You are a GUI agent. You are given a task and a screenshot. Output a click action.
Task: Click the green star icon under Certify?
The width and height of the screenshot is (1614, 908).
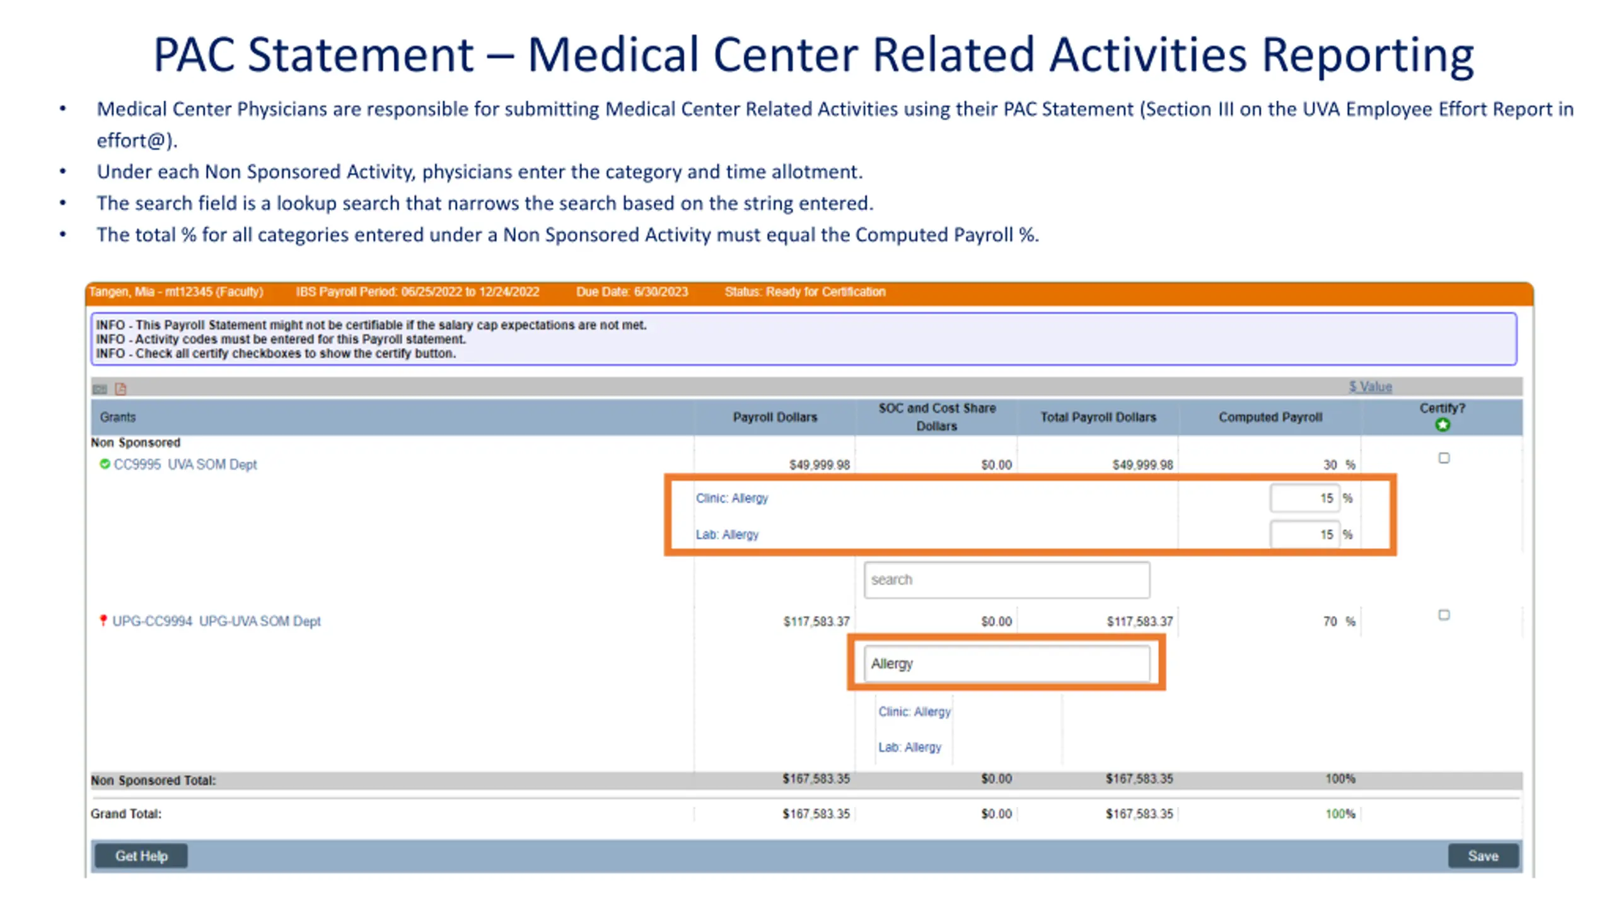pyautogui.click(x=1443, y=425)
